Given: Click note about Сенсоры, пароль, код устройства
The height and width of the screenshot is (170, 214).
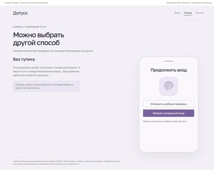Looking at the screenshot, I should (x=46, y=86).
